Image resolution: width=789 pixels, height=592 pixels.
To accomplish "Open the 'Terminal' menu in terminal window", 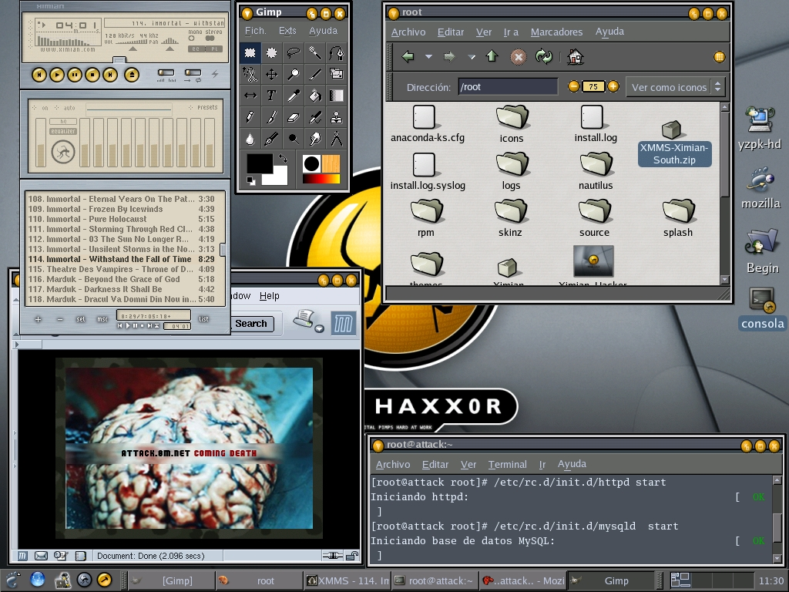I will click(507, 464).
